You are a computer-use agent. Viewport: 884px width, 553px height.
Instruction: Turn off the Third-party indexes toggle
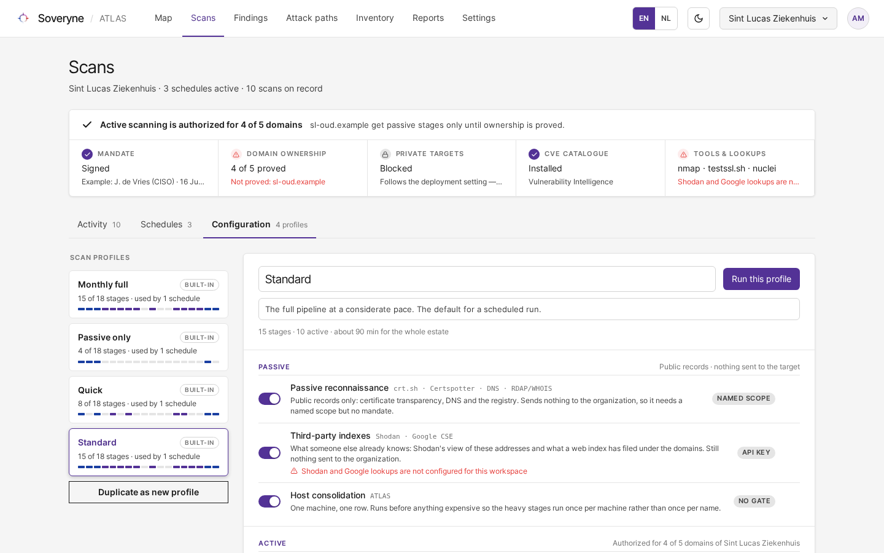pos(269,453)
